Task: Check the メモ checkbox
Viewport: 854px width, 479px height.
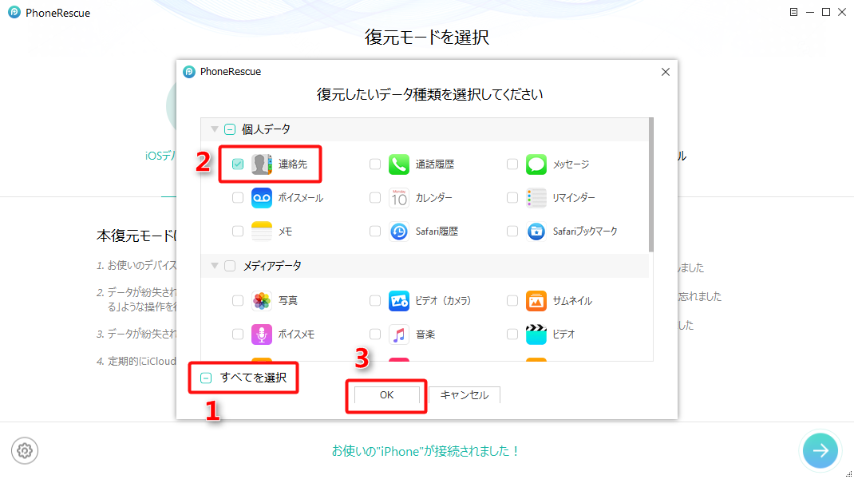Action: click(238, 232)
